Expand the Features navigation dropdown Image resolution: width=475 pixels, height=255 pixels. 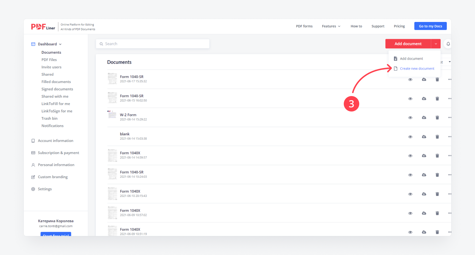point(331,26)
